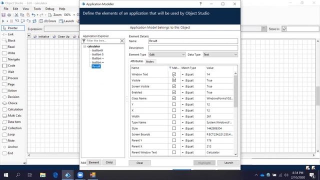
Task: Open the Debug menu
Action: (50, 9)
